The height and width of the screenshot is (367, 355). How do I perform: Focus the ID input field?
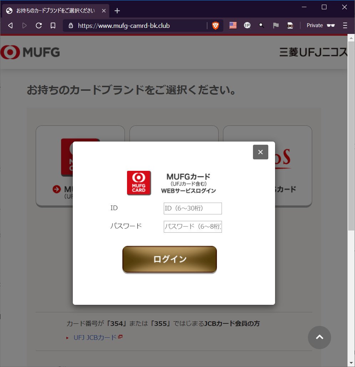[x=193, y=208]
